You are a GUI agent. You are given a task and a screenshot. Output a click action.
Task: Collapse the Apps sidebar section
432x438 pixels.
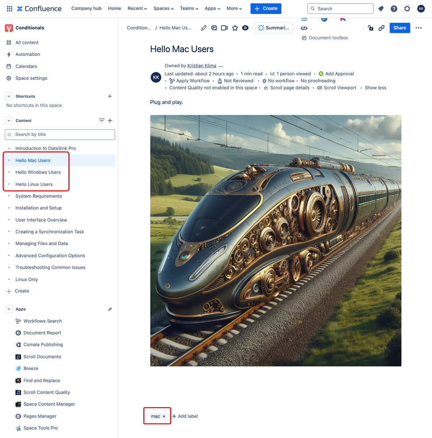pos(9,309)
